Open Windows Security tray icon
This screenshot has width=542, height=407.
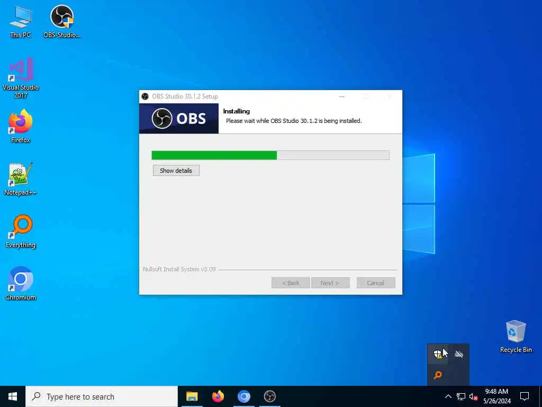(x=438, y=354)
